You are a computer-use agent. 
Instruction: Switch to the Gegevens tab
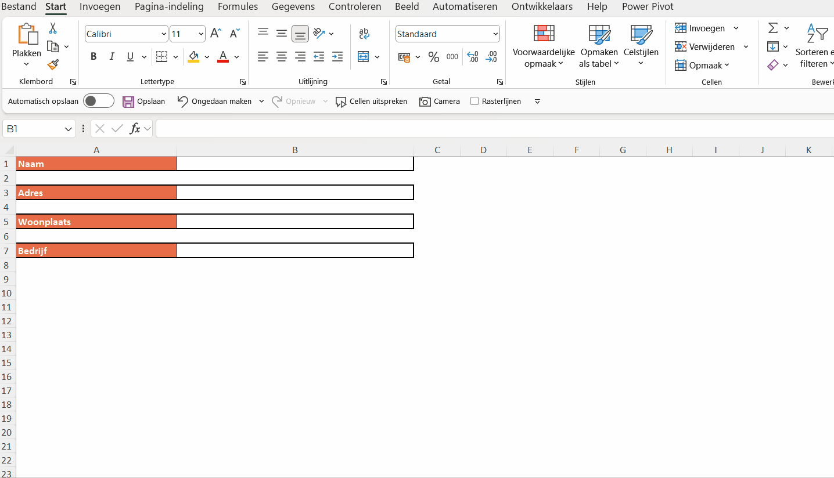point(293,7)
